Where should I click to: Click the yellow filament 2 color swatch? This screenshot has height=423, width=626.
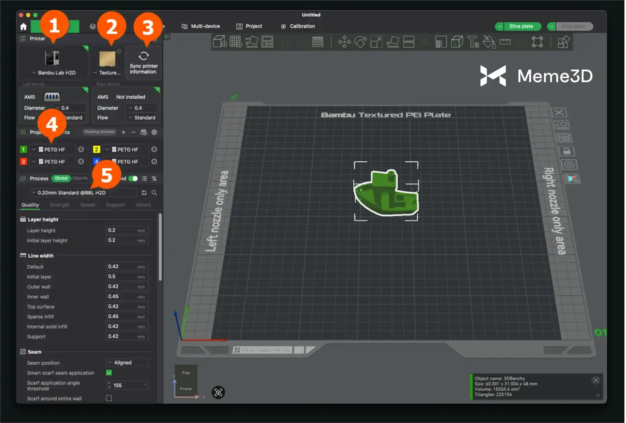pyautogui.click(x=96, y=150)
